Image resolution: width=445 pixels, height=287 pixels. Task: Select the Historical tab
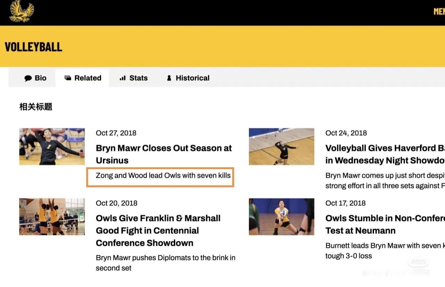point(188,78)
